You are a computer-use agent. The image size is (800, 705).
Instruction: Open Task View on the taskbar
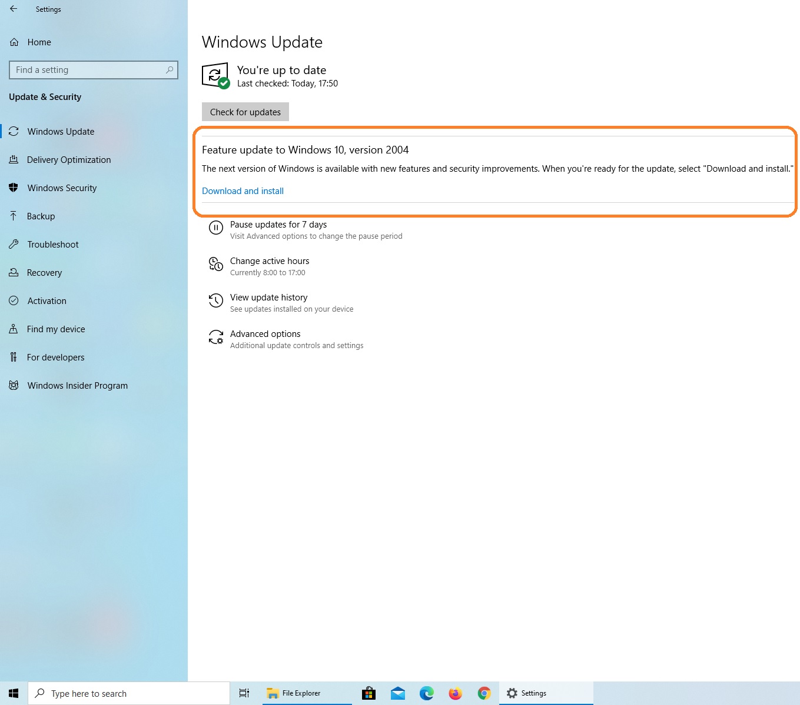pos(244,694)
